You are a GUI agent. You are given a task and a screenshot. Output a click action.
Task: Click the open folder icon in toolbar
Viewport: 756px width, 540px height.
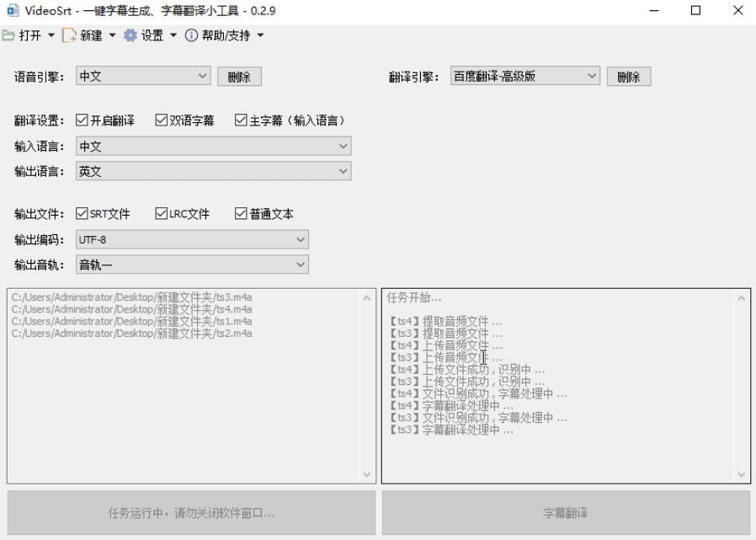click(x=8, y=35)
